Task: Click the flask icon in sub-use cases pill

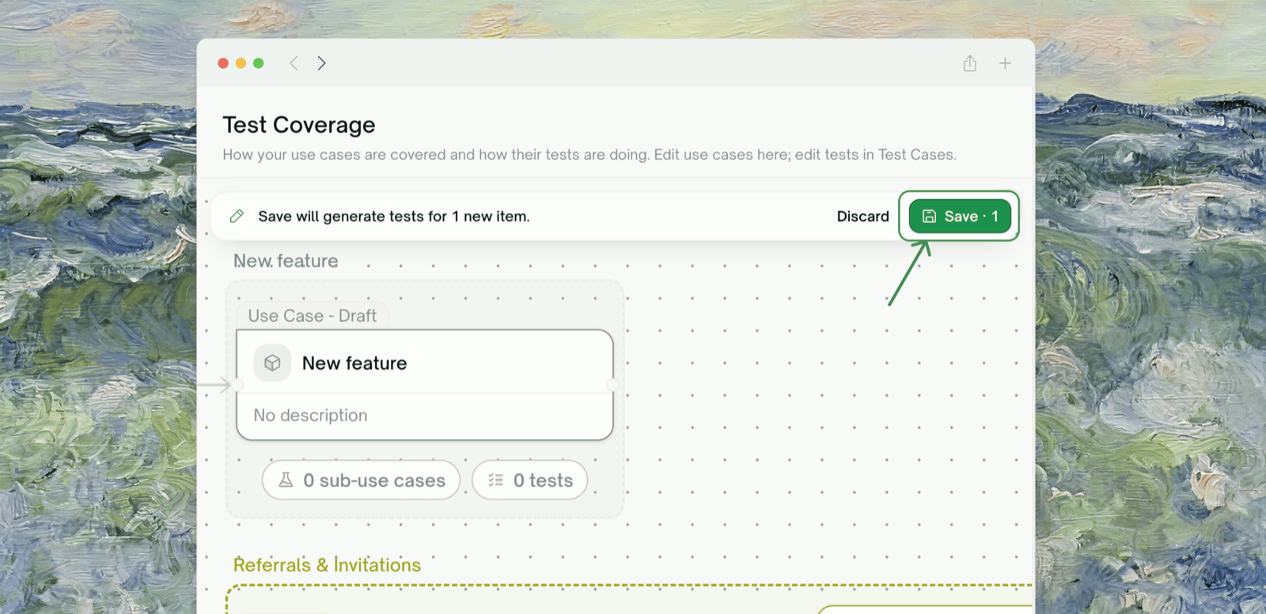Action: click(x=286, y=480)
